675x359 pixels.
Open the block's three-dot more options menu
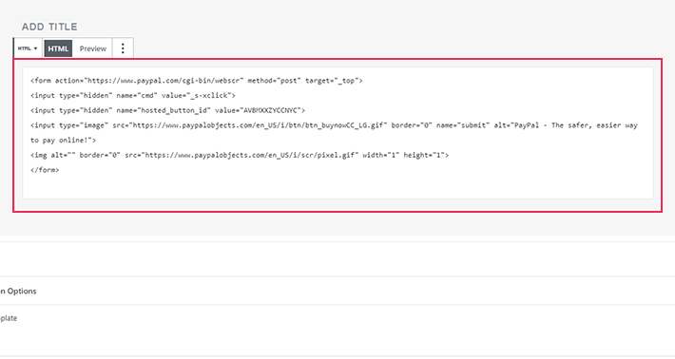(123, 48)
